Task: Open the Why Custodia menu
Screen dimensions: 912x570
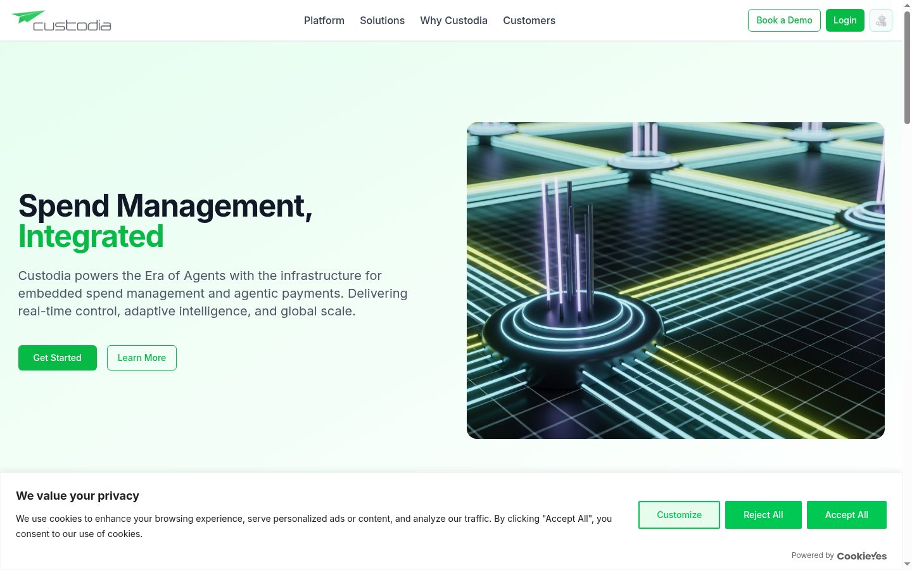Action: coord(453,20)
